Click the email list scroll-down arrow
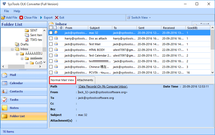This screenshot has height=135, width=215. click(x=212, y=73)
